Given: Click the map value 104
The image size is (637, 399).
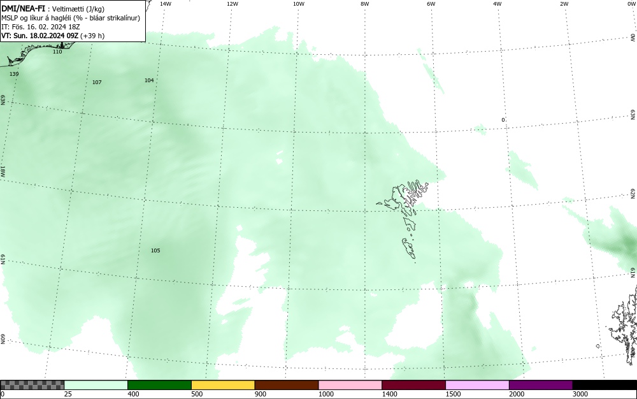Looking at the screenshot, I should tap(149, 80).
